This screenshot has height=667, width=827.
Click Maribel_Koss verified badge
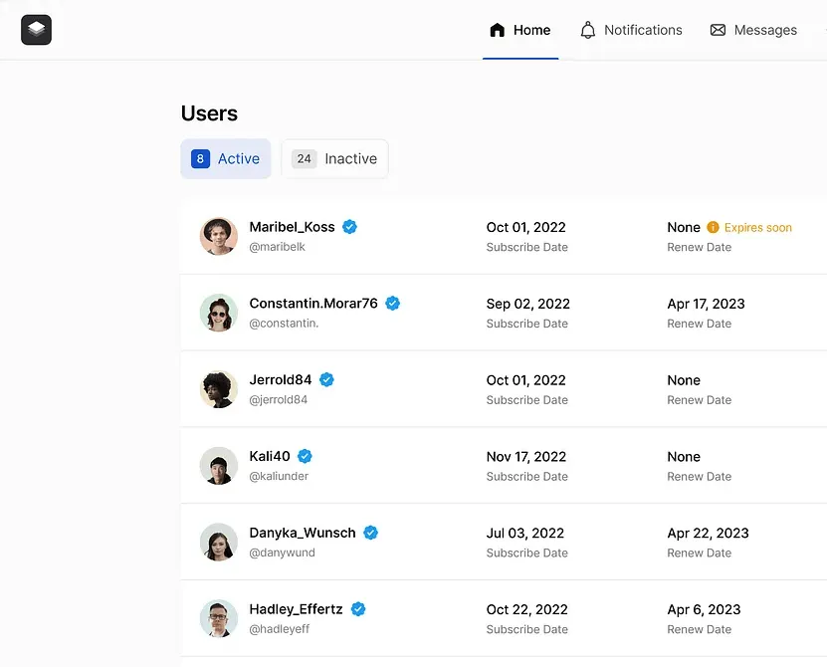click(x=349, y=227)
